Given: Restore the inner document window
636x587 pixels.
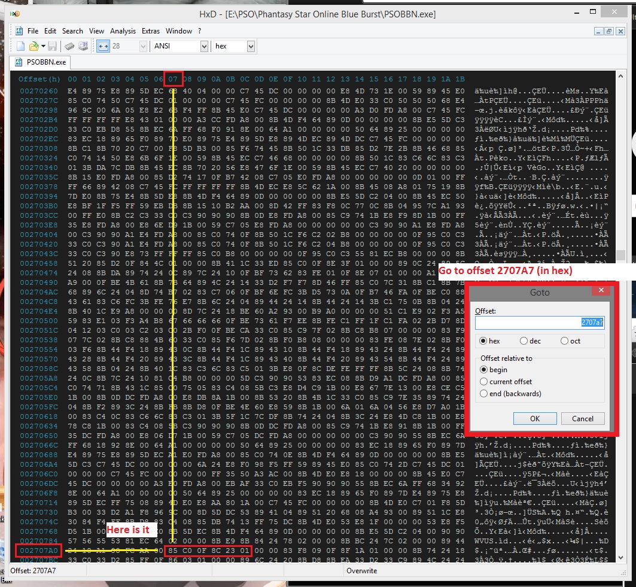Looking at the screenshot, I should click(609, 31).
